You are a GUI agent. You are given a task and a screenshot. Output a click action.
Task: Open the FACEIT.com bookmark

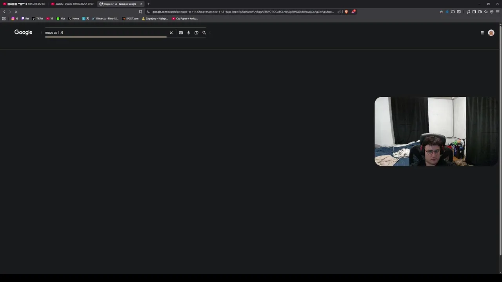coord(131,18)
